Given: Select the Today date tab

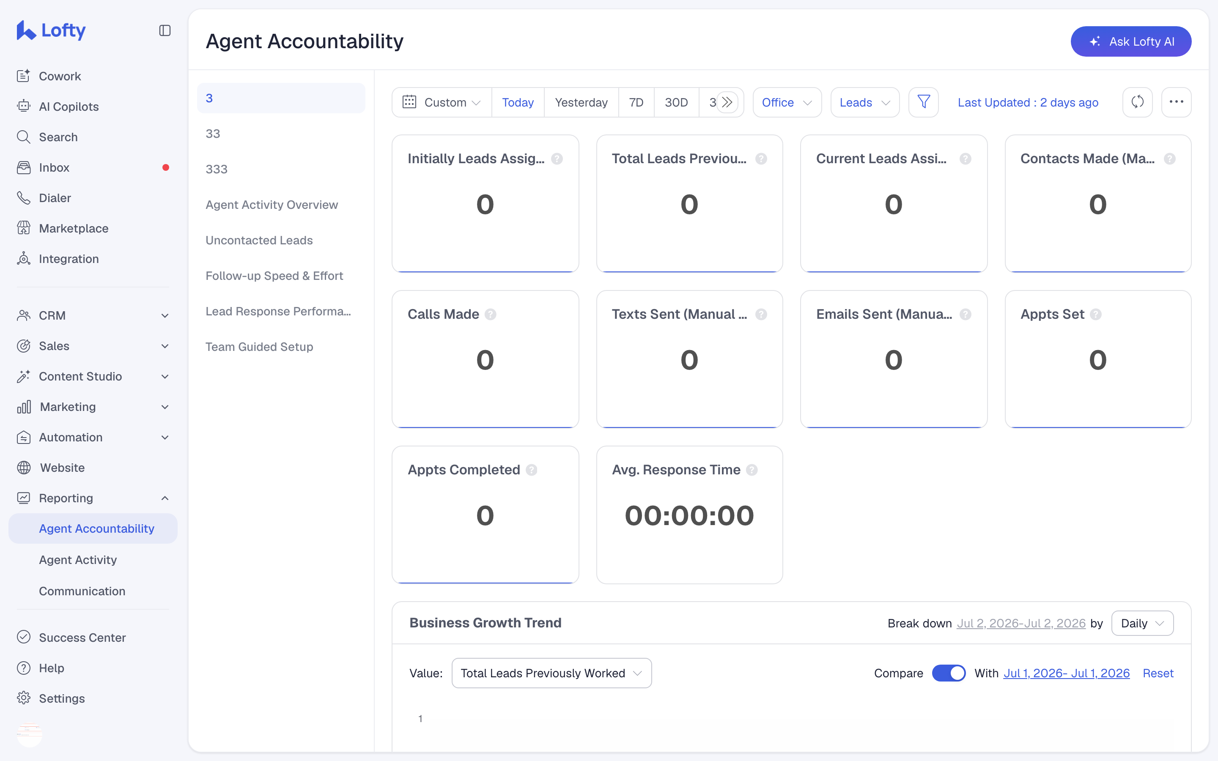Looking at the screenshot, I should coord(518,102).
